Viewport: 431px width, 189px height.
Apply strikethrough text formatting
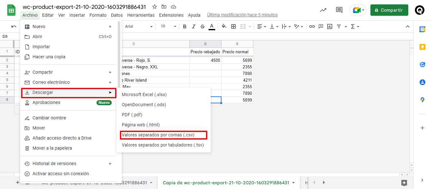203,26
